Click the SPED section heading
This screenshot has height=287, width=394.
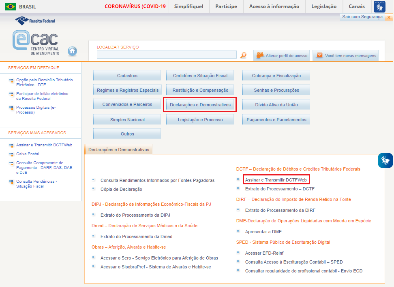tap(283, 242)
